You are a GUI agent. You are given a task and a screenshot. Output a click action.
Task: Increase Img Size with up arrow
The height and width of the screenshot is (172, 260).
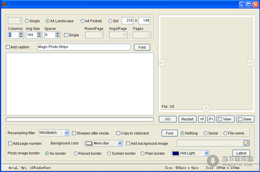coord(39,33)
